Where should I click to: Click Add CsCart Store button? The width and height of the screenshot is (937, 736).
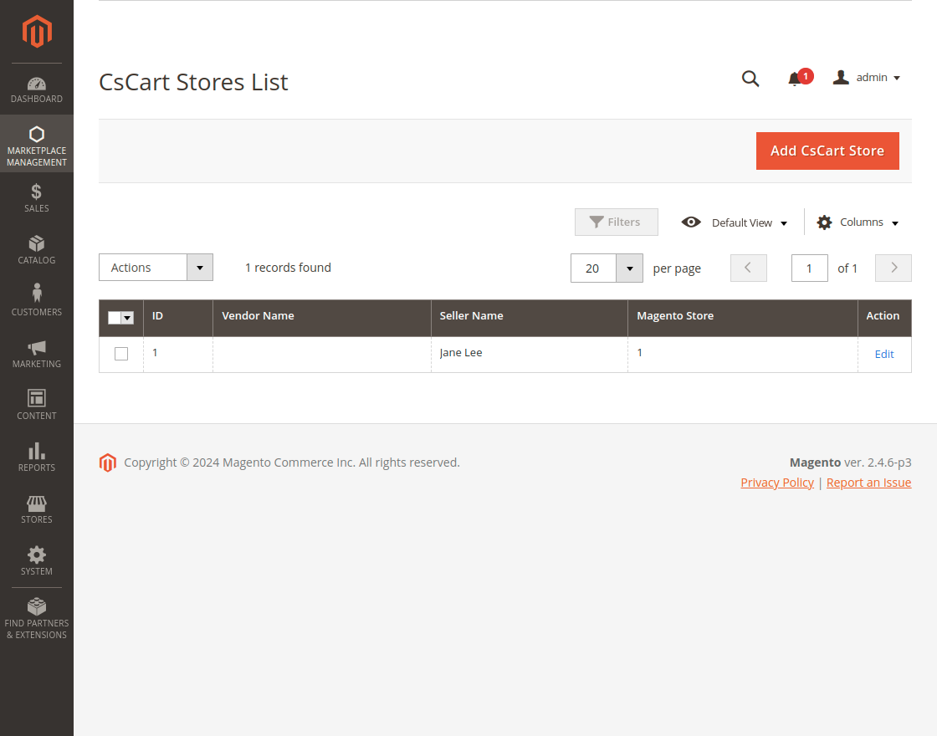tap(827, 151)
